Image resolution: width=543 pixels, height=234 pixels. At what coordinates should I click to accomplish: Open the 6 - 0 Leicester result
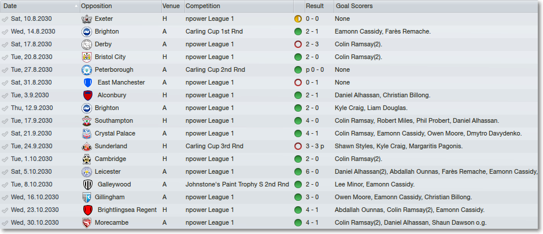[313, 172]
